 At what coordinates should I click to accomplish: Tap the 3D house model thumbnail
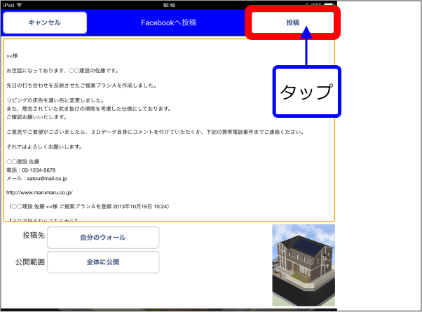(x=304, y=266)
